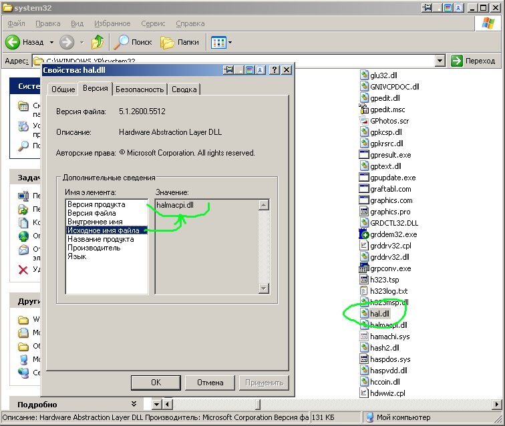505x426 pixels.
Task: Open the Сервис menu
Action: [153, 23]
